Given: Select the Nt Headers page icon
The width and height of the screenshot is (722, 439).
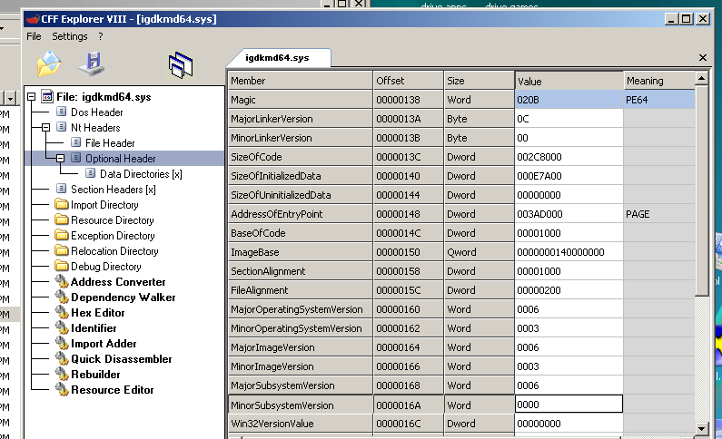Looking at the screenshot, I should click(61, 127).
